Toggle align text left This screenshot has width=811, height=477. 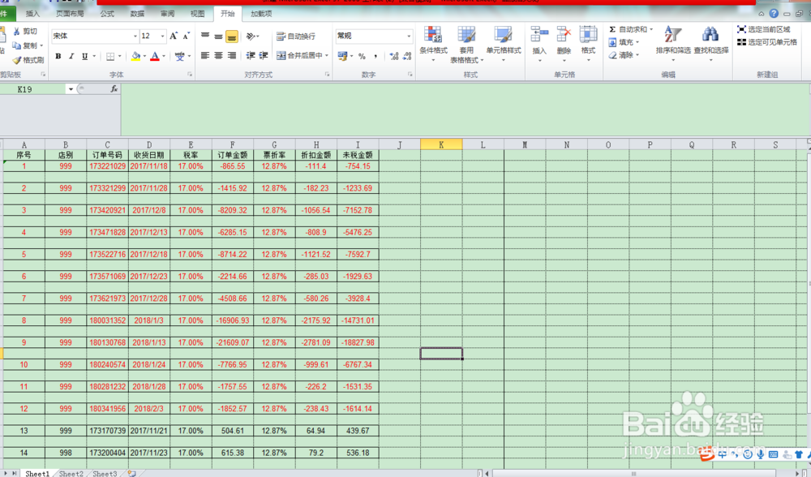point(205,55)
